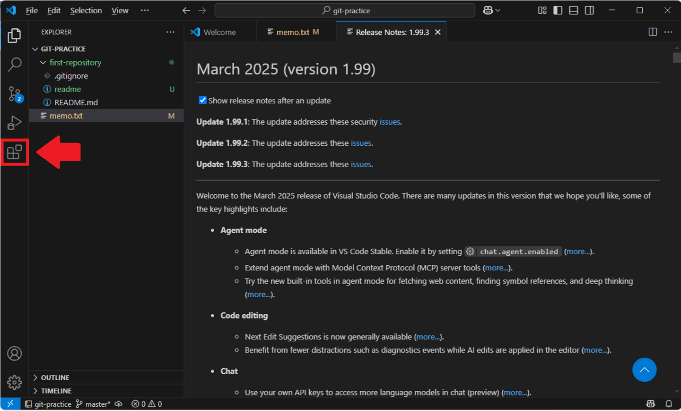Click the security issues link for Update 1.99.1
This screenshot has width=681, height=411.
coord(390,122)
